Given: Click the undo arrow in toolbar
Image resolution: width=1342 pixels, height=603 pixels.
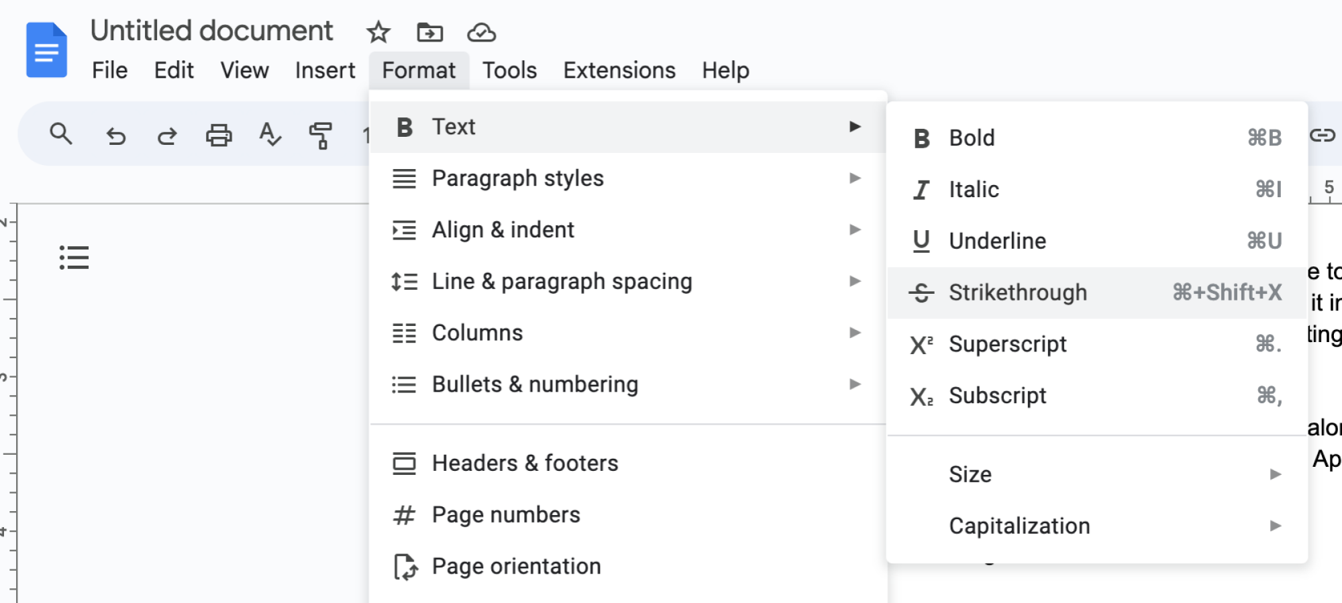Looking at the screenshot, I should (116, 136).
